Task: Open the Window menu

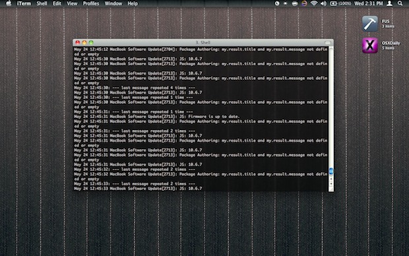Action: 113,3
